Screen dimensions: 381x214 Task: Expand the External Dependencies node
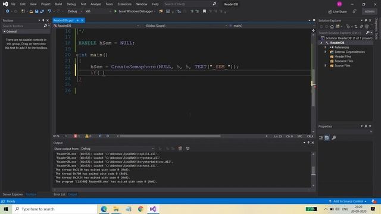pos(326,52)
